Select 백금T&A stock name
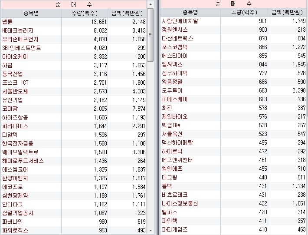The height and width of the screenshot is (235, 308). coord(171,125)
